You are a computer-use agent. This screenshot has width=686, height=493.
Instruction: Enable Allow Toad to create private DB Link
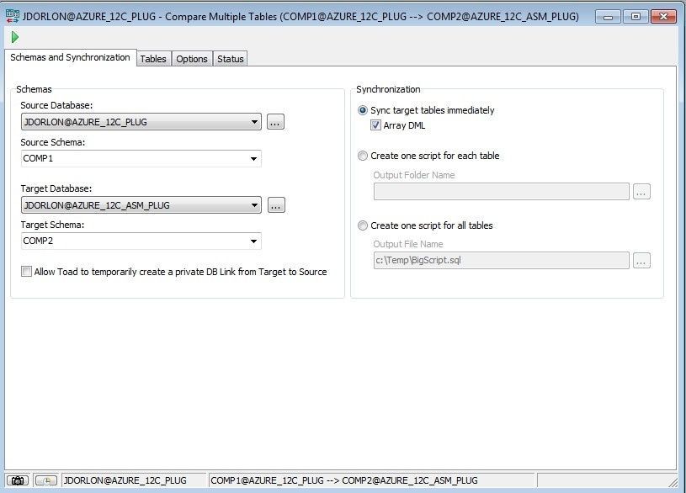(x=26, y=272)
